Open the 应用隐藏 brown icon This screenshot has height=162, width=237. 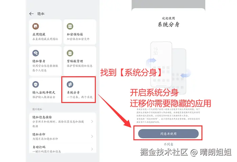click(36, 26)
